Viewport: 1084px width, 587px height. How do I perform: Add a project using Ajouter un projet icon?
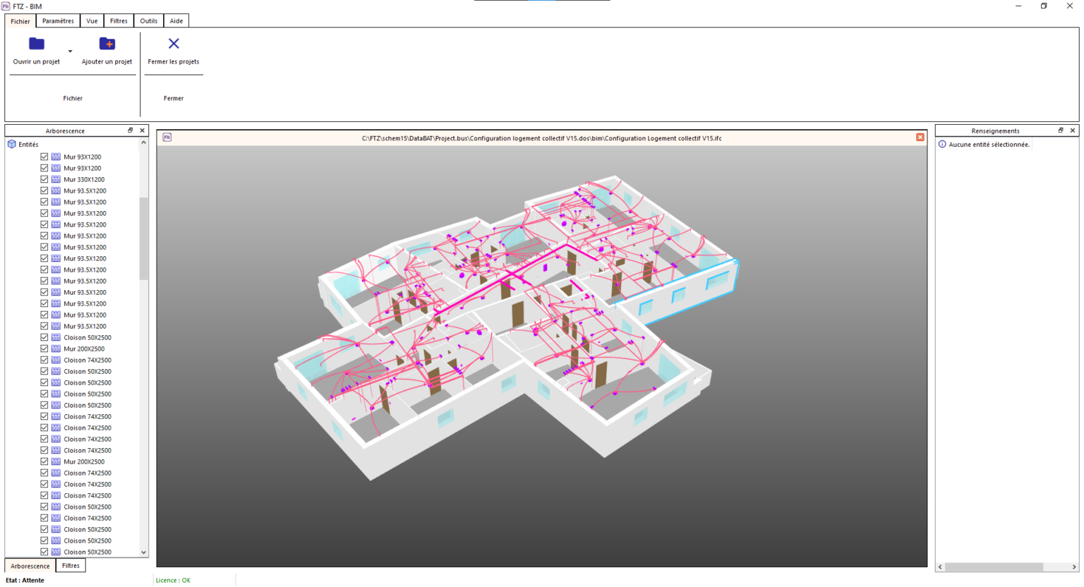[107, 44]
